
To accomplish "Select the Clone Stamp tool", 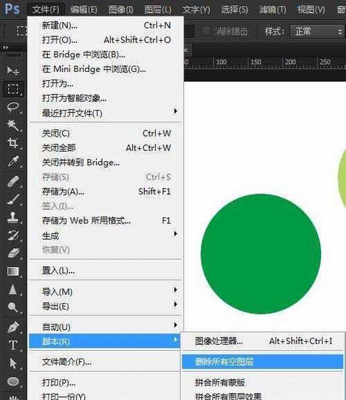I will [13, 218].
